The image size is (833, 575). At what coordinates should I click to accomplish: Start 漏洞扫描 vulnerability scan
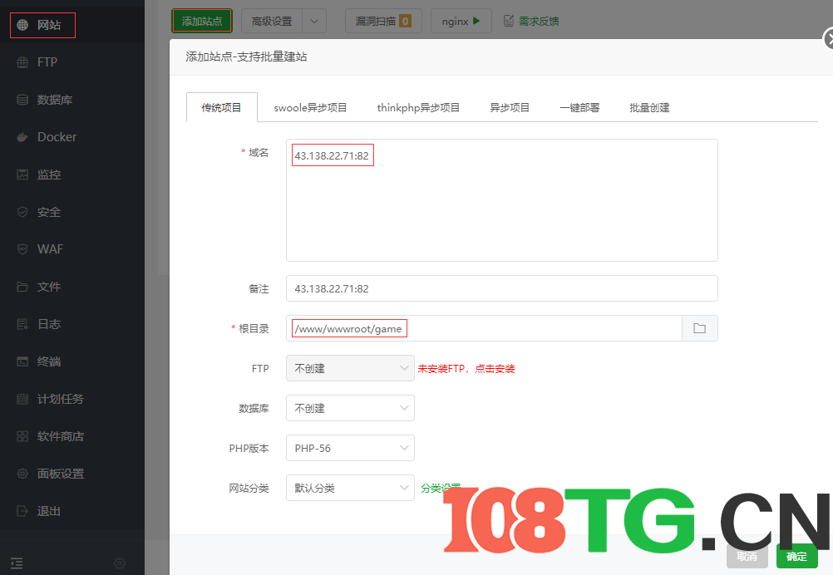tap(383, 21)
